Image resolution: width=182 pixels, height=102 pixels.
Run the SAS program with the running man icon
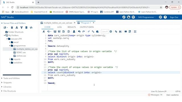pyautogui.click(x=44, y=31)
